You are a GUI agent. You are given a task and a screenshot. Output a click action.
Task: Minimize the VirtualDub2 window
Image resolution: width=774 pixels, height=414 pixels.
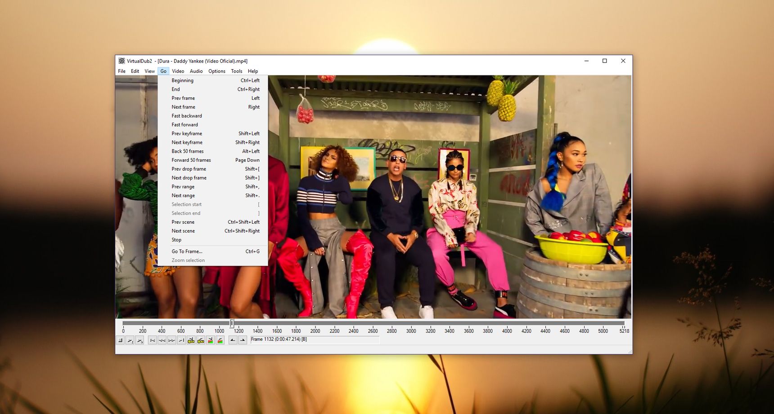pyautogui.click(x=586, y=61)
